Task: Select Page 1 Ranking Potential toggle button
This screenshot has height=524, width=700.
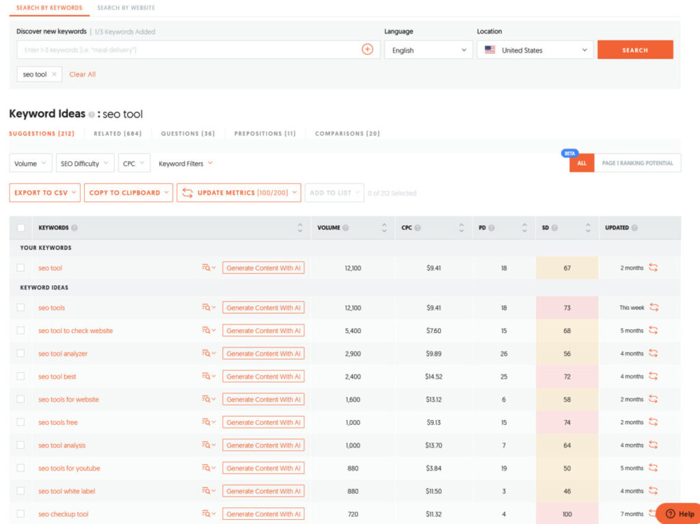Action: click(x=637, y=163)
